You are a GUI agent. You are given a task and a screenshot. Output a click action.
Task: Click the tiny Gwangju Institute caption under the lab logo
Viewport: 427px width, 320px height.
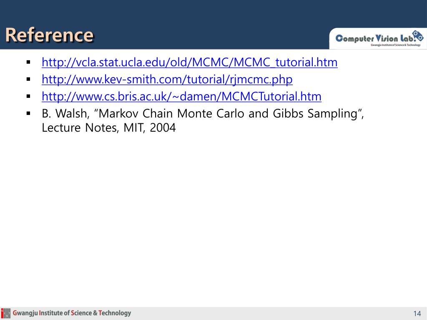[395, 45]
